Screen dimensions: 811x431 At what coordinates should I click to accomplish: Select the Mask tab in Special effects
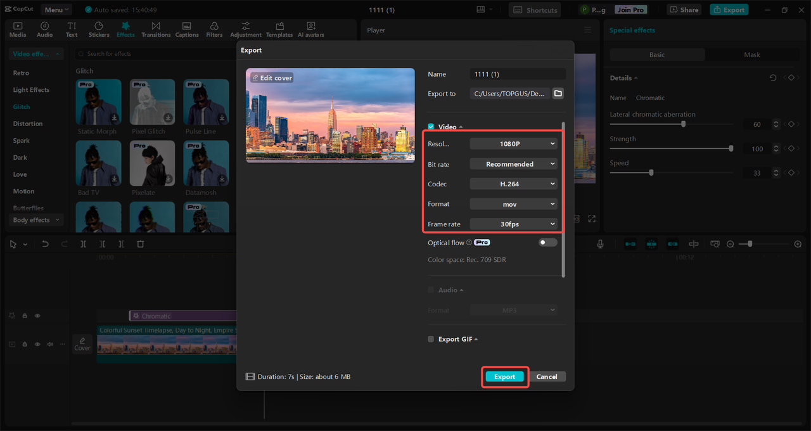[x=752, y=55]
